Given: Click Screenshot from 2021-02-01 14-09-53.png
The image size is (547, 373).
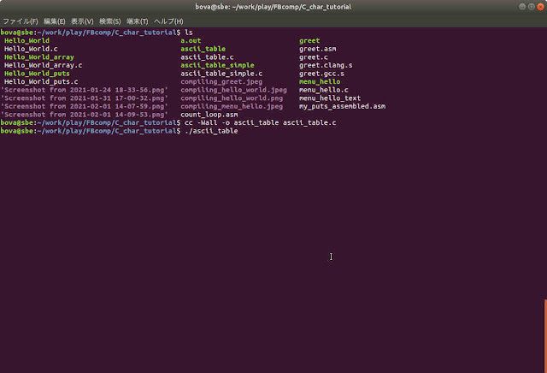Looking at the screenshot, I should pyautogui.click(x=85, y=115).
